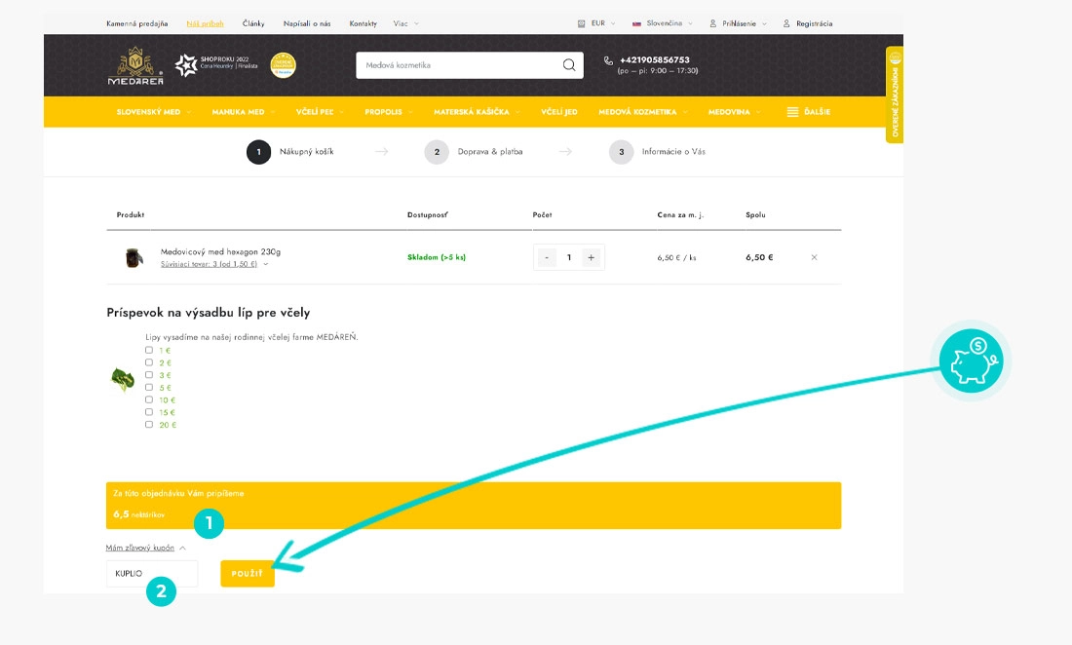
Task: Open the Overené zákazníkmi side tab
Action: pyautogui.click(x=895, y=95)
